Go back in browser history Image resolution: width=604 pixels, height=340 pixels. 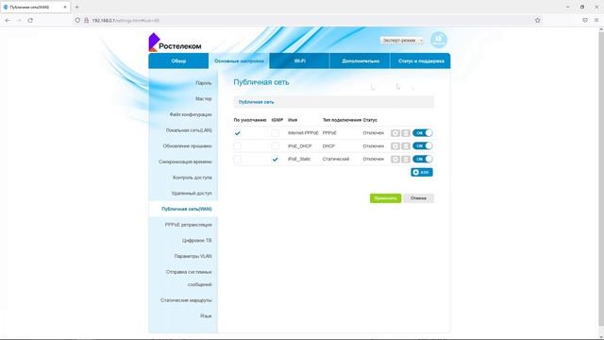pos(8,20)
